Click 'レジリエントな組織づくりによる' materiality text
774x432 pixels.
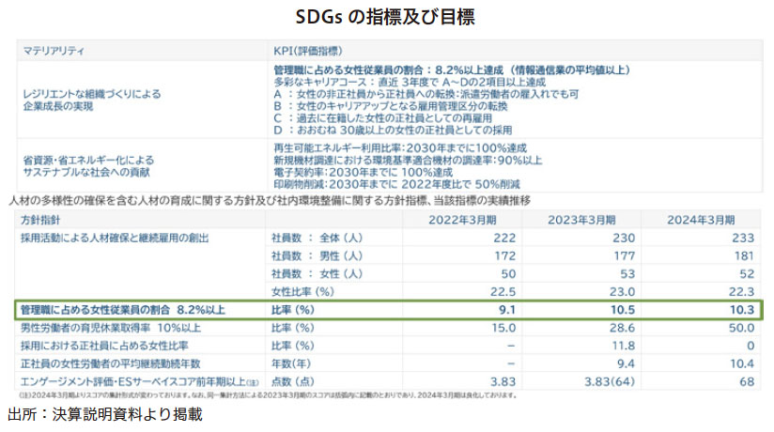coord(92,94)
